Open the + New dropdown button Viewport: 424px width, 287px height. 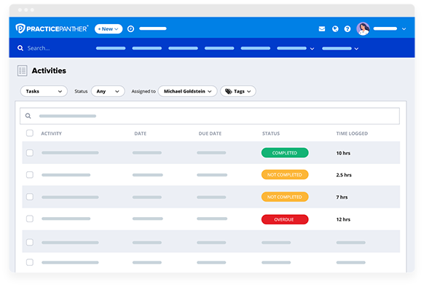point(109,28)
